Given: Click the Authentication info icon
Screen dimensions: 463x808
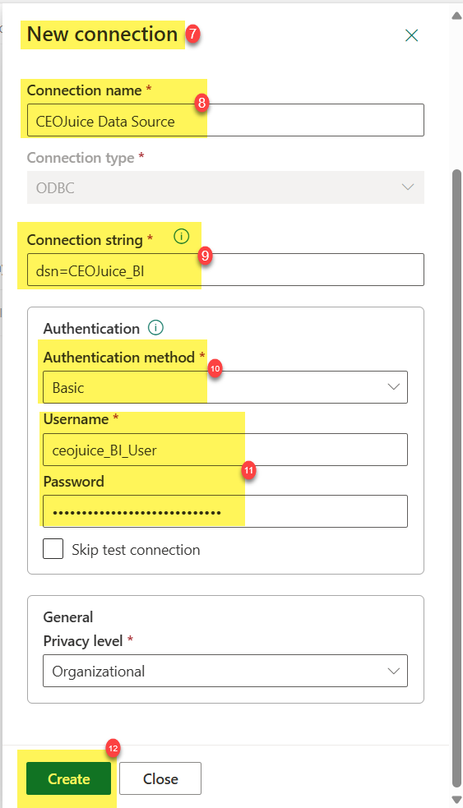Looking at the screenshot, I should (155, 328).
